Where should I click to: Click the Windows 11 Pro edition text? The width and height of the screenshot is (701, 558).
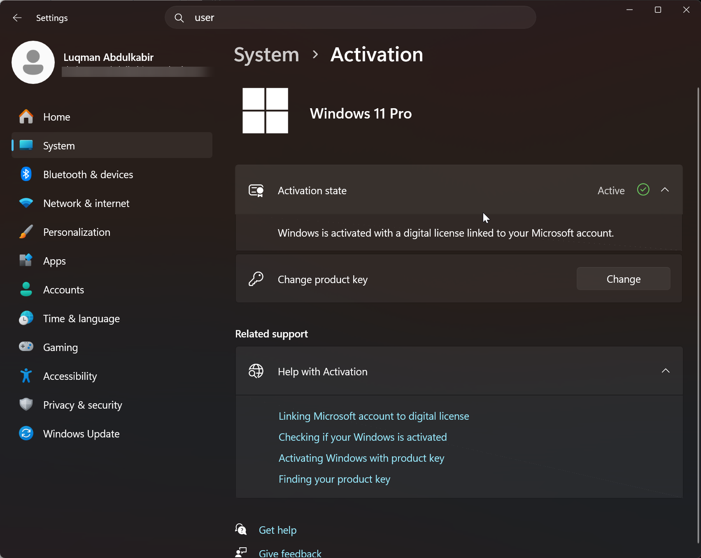pos(361,113)
